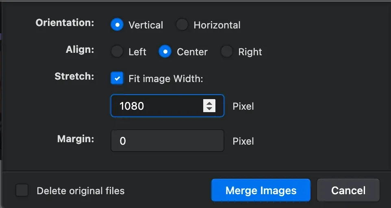
Task: Click the Merge Images button
Action: (261, 190)
